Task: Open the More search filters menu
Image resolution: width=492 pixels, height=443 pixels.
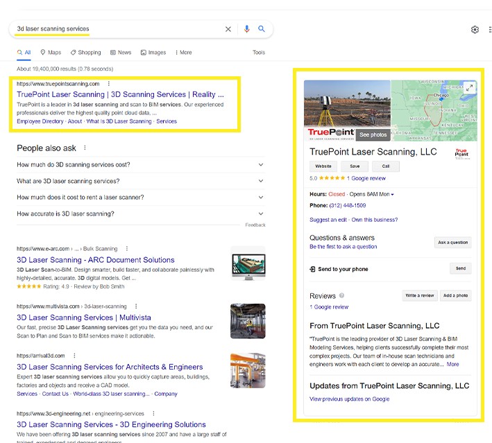Action: (183, 53)
